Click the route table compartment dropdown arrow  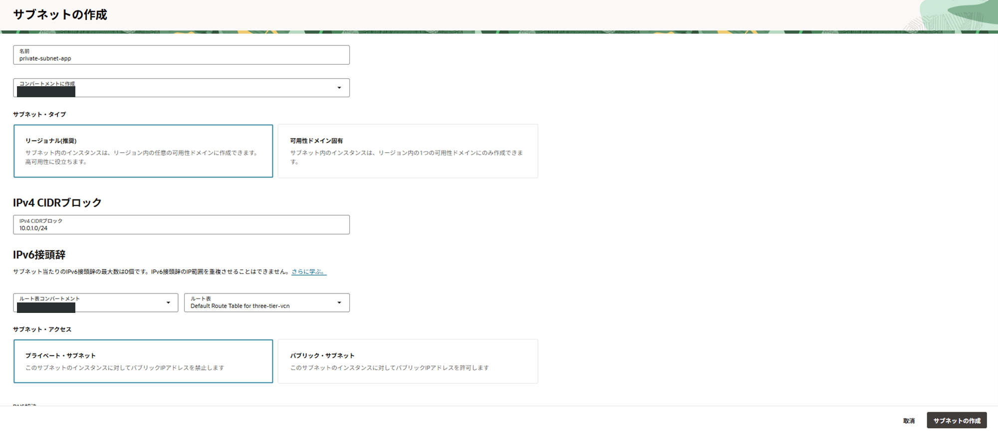tap(168, 302)
